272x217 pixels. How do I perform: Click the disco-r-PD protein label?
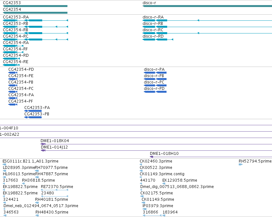(x=154, y=89)
